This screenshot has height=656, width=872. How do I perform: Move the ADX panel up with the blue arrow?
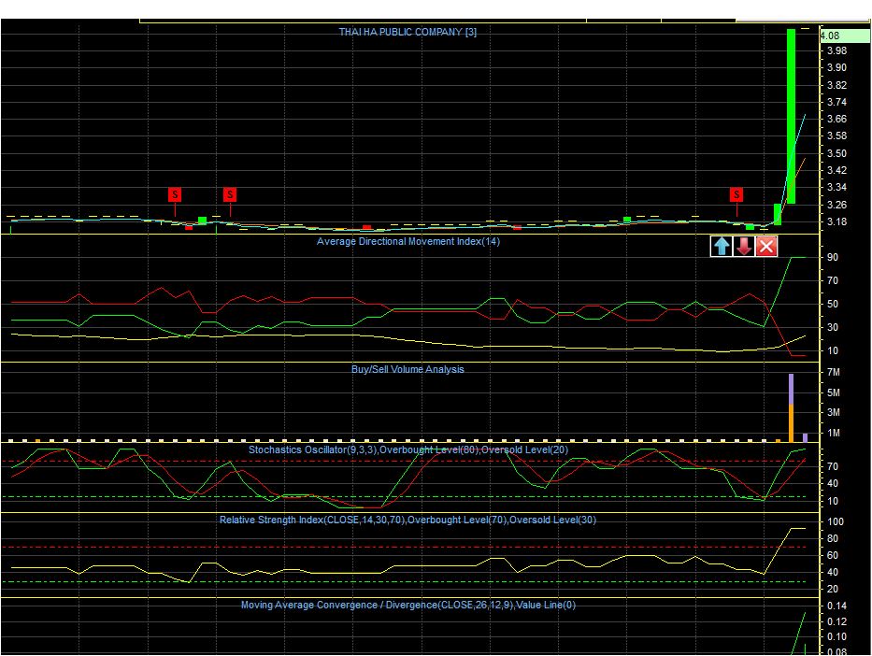pos(722,246)
